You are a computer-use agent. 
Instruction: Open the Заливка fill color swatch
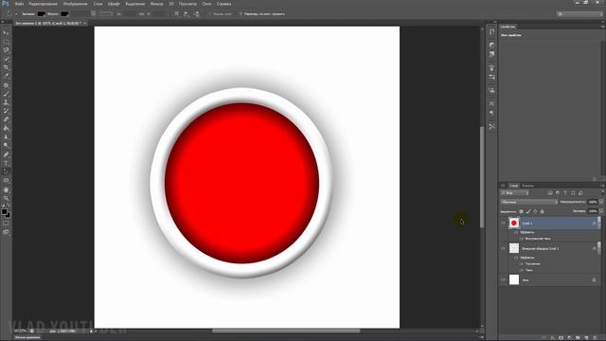tap(41, 14)
